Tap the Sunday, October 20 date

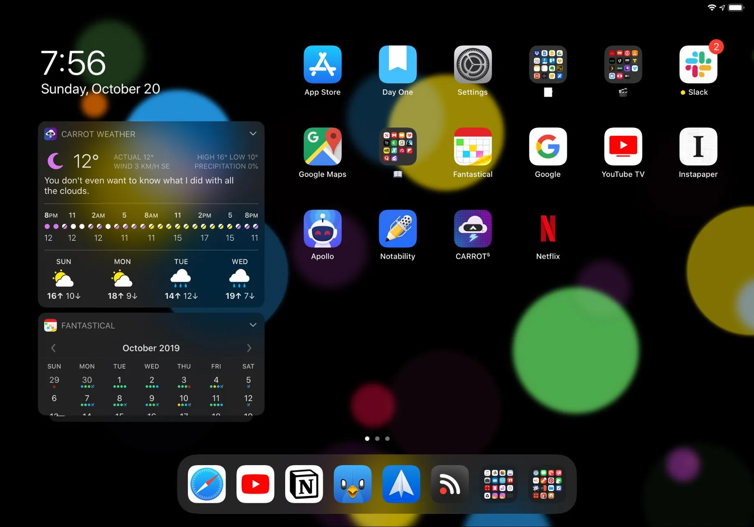100,89
